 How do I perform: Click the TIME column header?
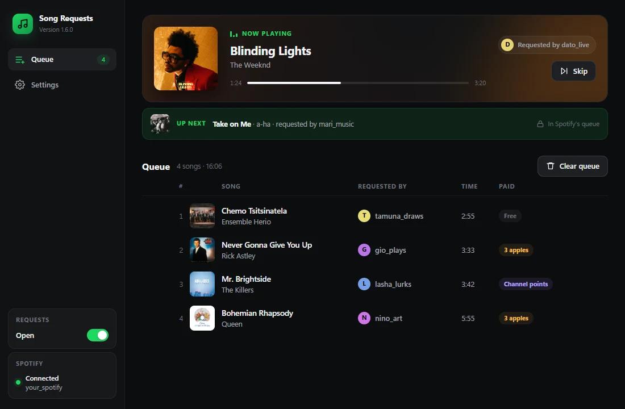(469, 186)
